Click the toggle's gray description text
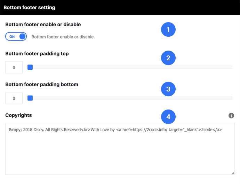 click(x=63, y=37)
